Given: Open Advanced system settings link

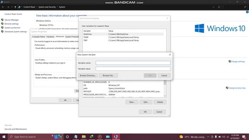Looking at the screenshot, I should 16,31.
